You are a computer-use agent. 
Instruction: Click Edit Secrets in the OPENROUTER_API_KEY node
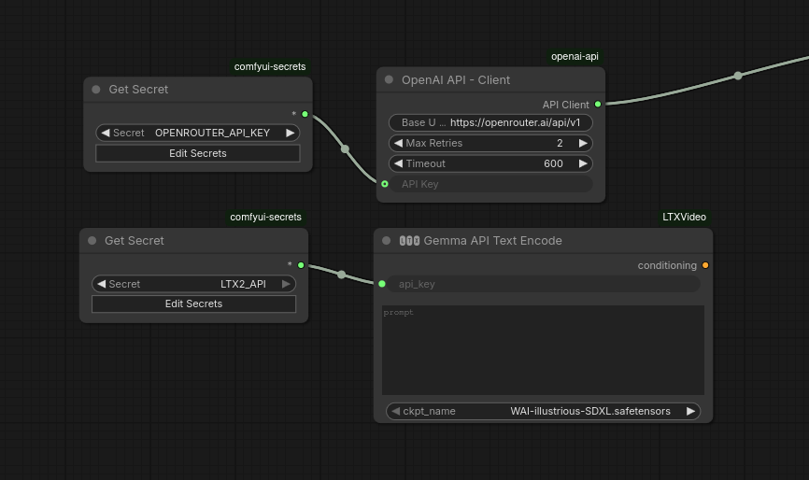tap(198, 153)
